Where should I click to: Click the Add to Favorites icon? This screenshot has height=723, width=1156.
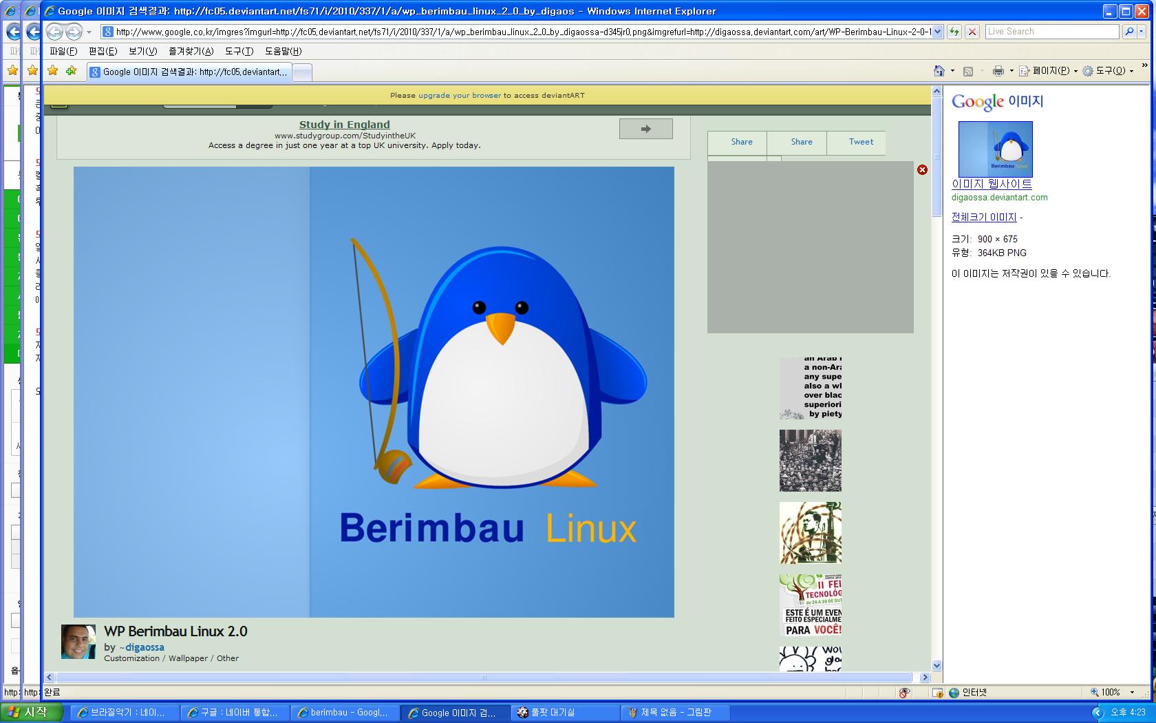click(71, 70)
